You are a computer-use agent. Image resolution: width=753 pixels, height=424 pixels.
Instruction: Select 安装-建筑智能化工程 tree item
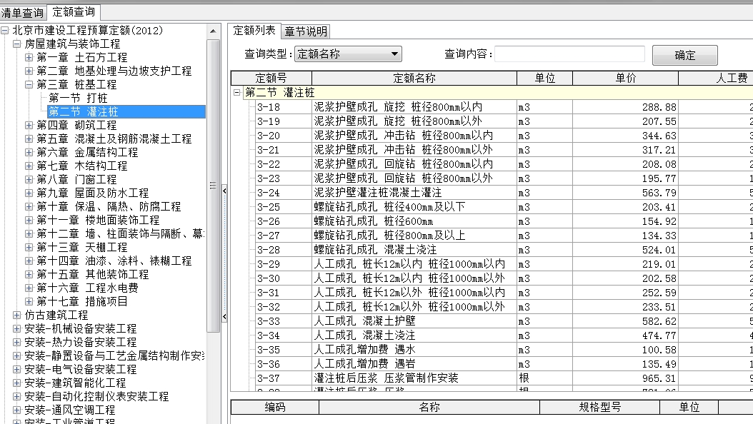pos(75,383)
